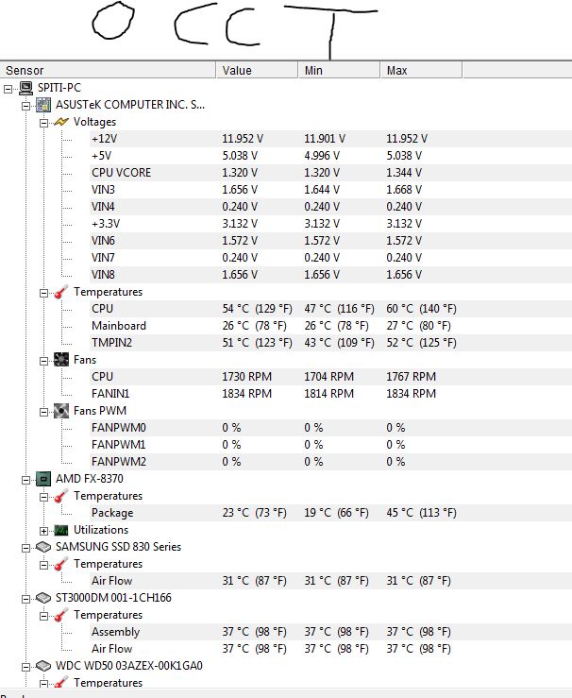Select the VIN4 voltage row
The height and width of the screenshot is (698, 572).
[x=330, y=207]
